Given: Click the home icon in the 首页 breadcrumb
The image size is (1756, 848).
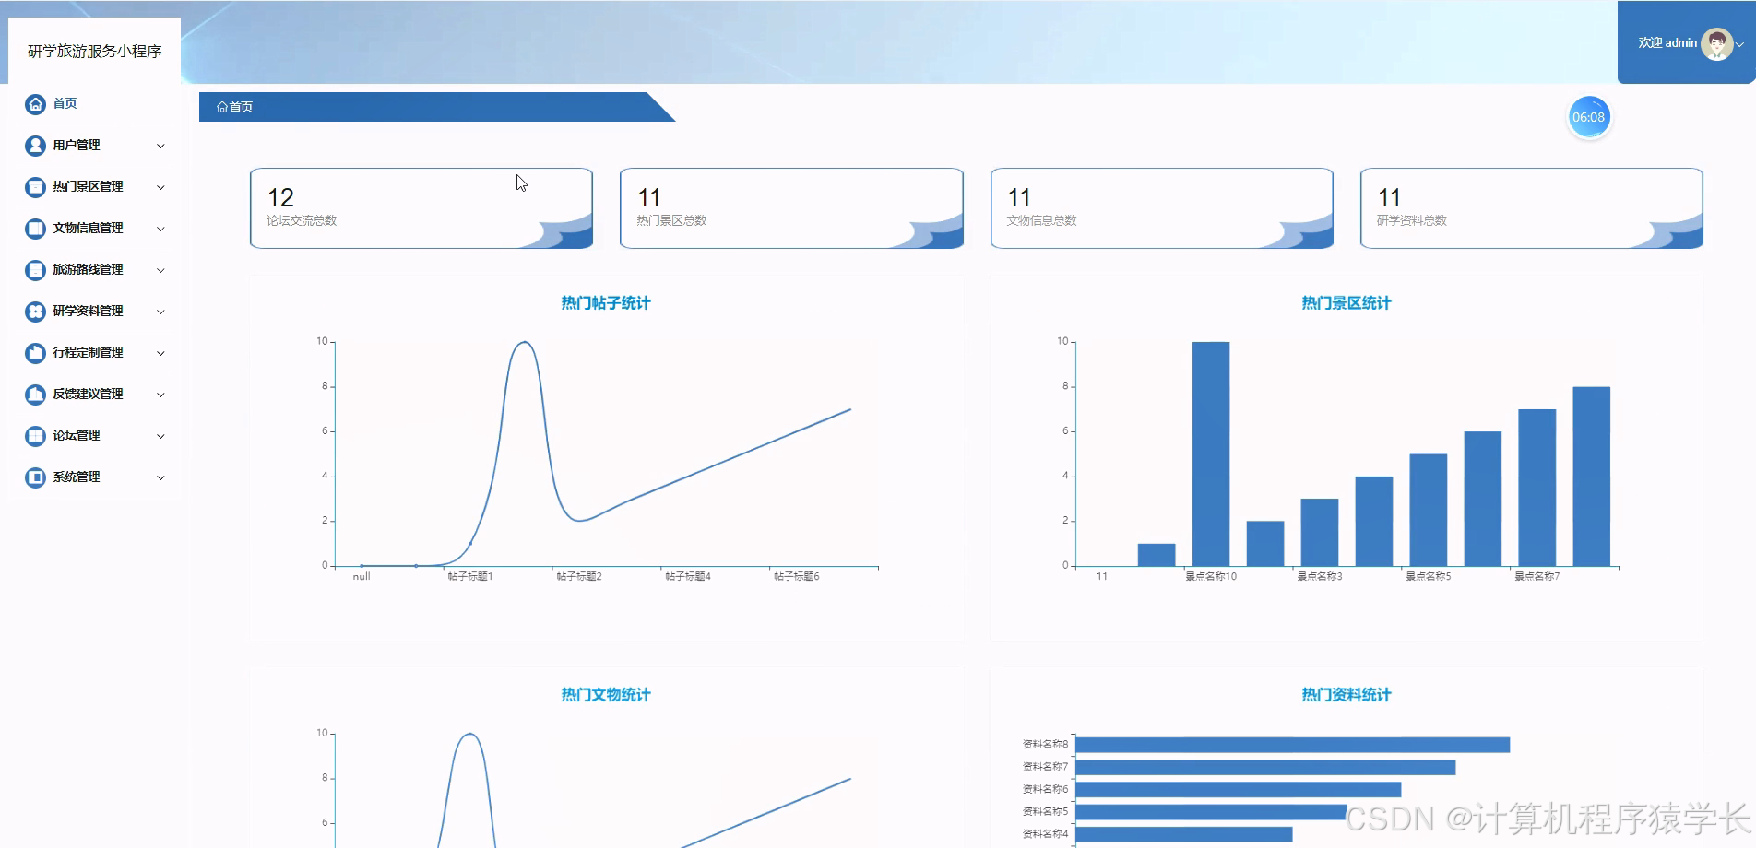Looking at the screenshot, I should 222,107.
